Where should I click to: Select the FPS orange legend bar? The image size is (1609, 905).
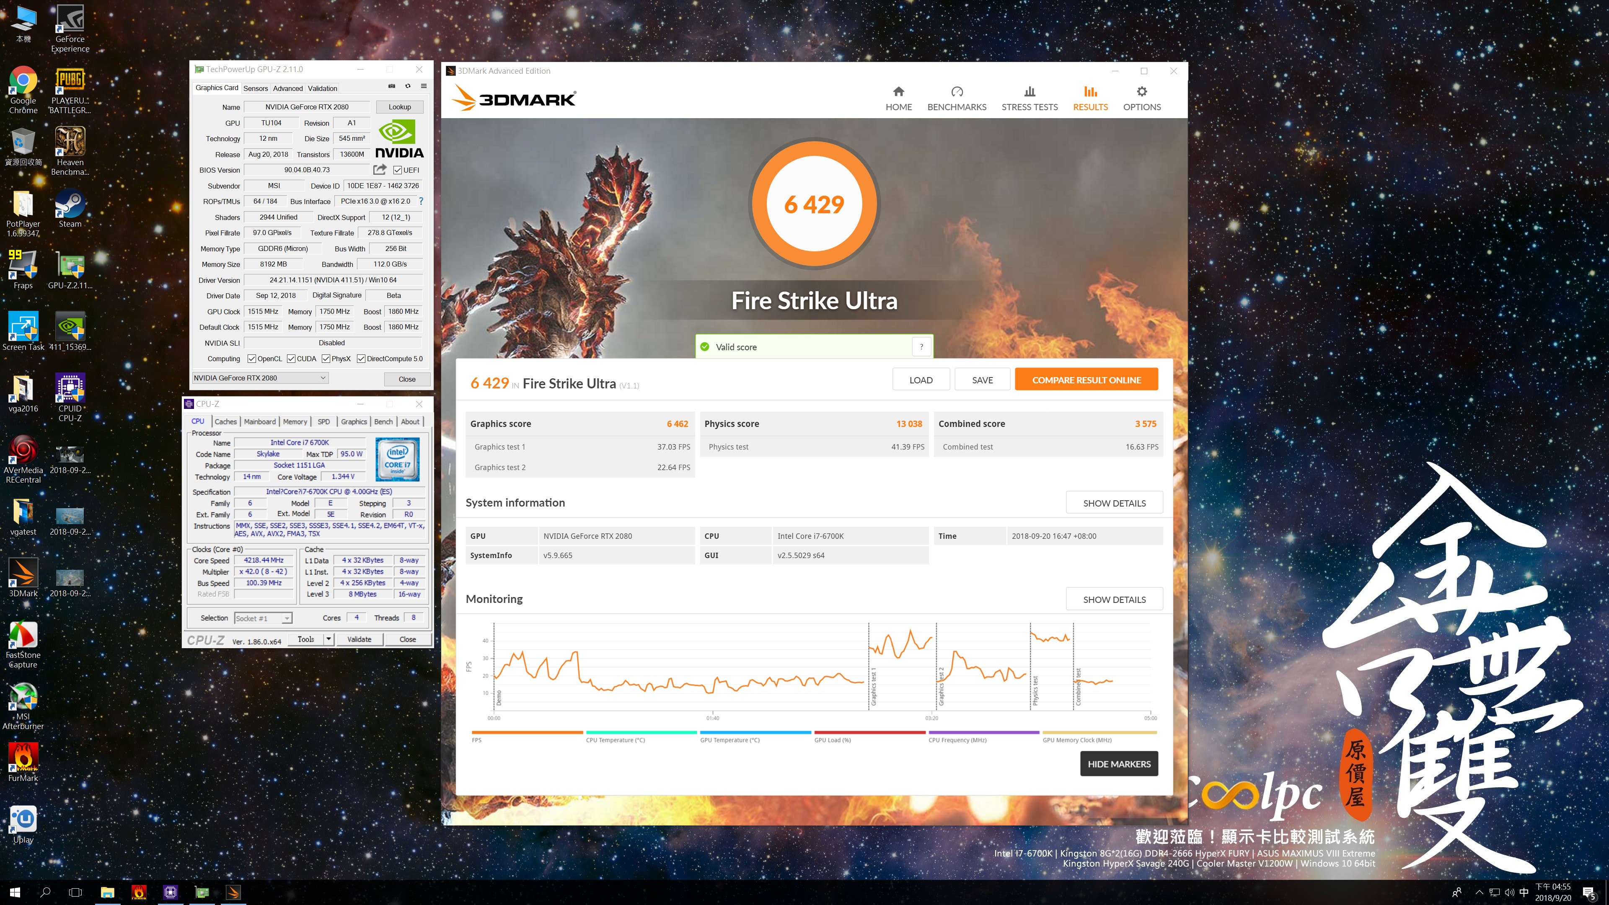coord(527,732)
